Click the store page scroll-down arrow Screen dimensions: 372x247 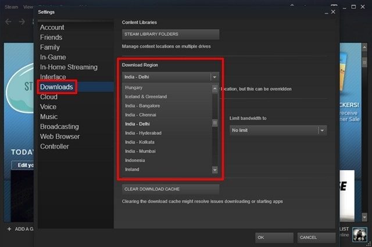[364, 217]
